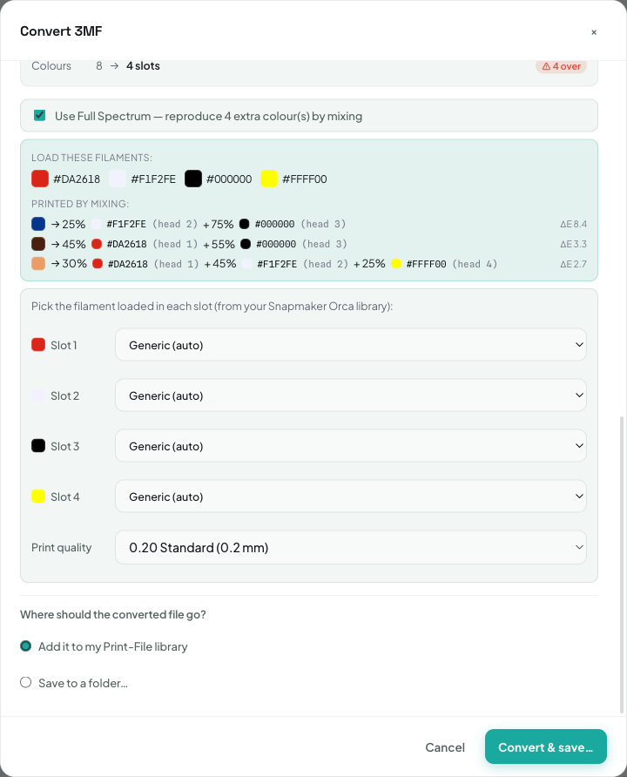Click the PRINTED BY MIXING heading
The width and height of the screenshot is (627, 777).
pos(80,204)
